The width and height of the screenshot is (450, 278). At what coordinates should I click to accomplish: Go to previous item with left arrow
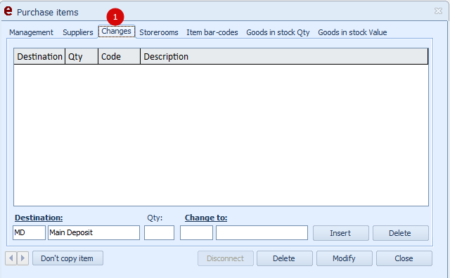11,258
